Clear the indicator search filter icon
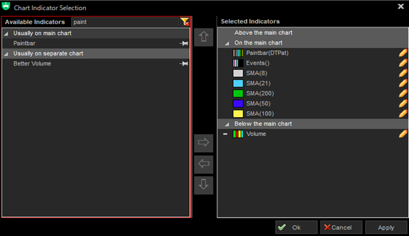Viewport: 409px width, 236px height. pos(185,22)
